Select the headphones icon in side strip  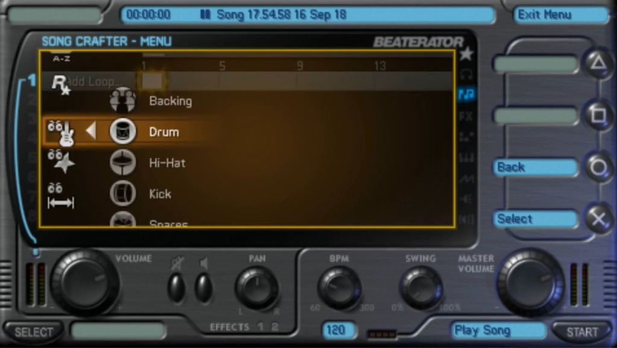tap(466, 74)
